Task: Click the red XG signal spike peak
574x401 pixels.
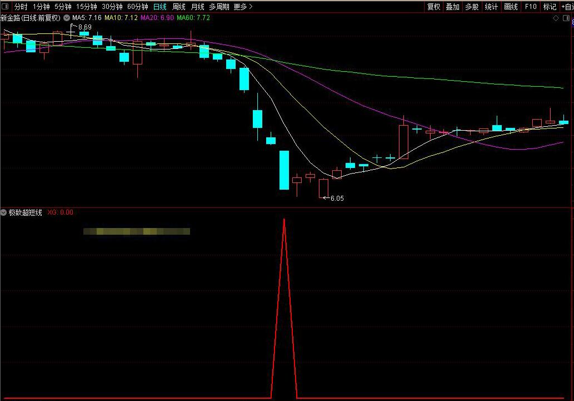Action: coord(284,220)
